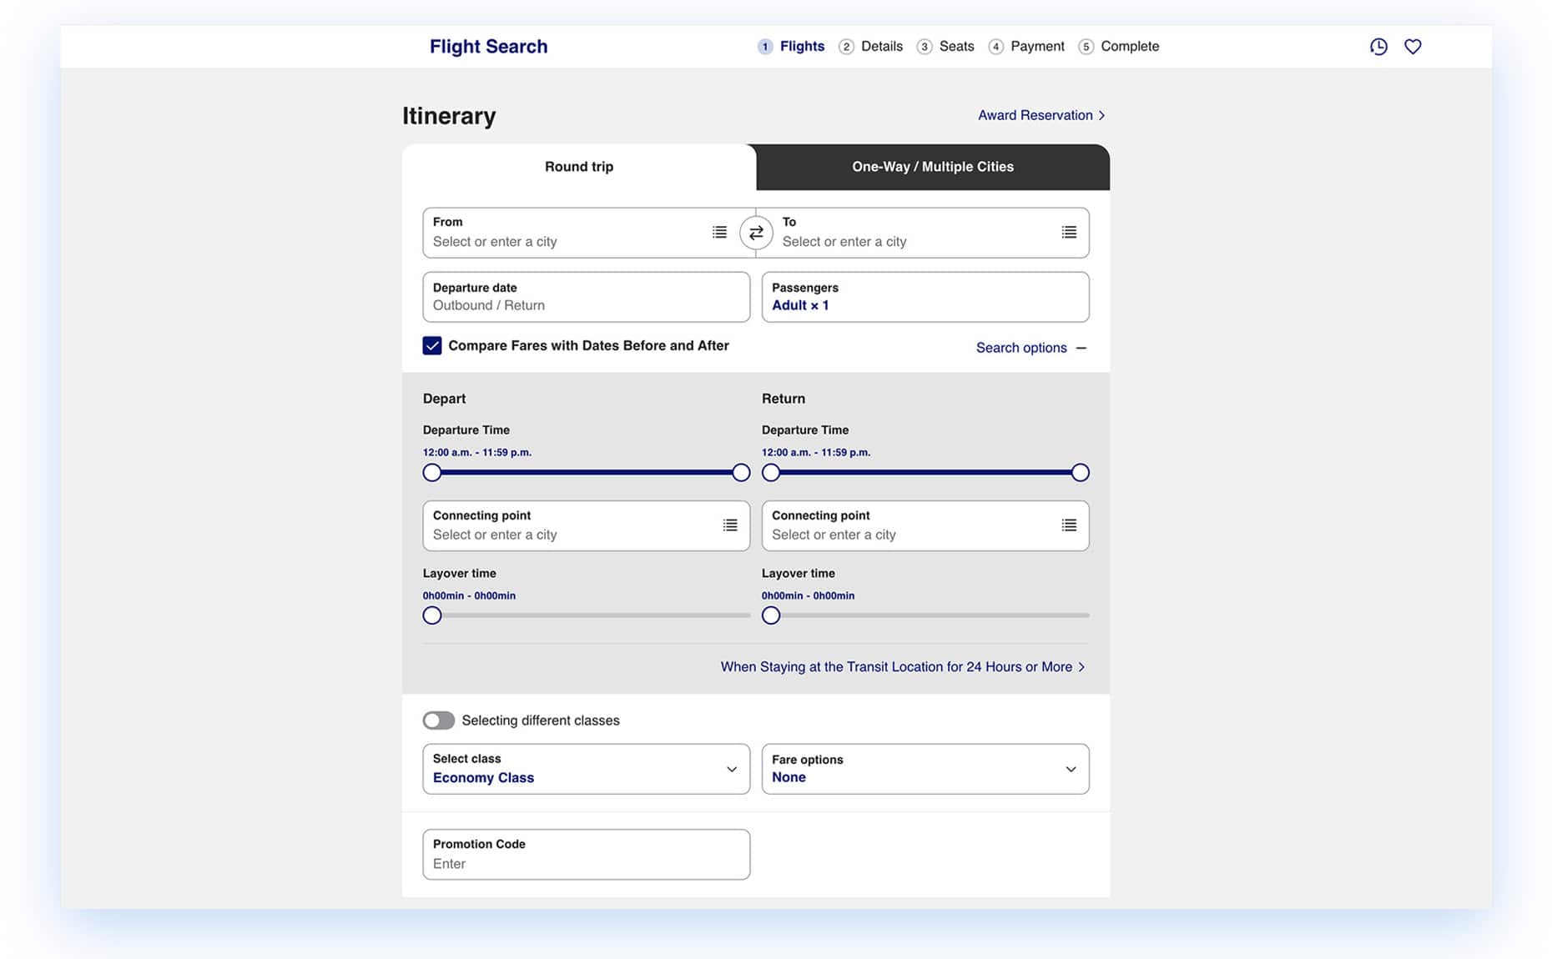This screenshot has height=959, width=1552.
Task: Open the 24-hour transit stay info link
Action: pyautogui.click(x=902, y=667)
